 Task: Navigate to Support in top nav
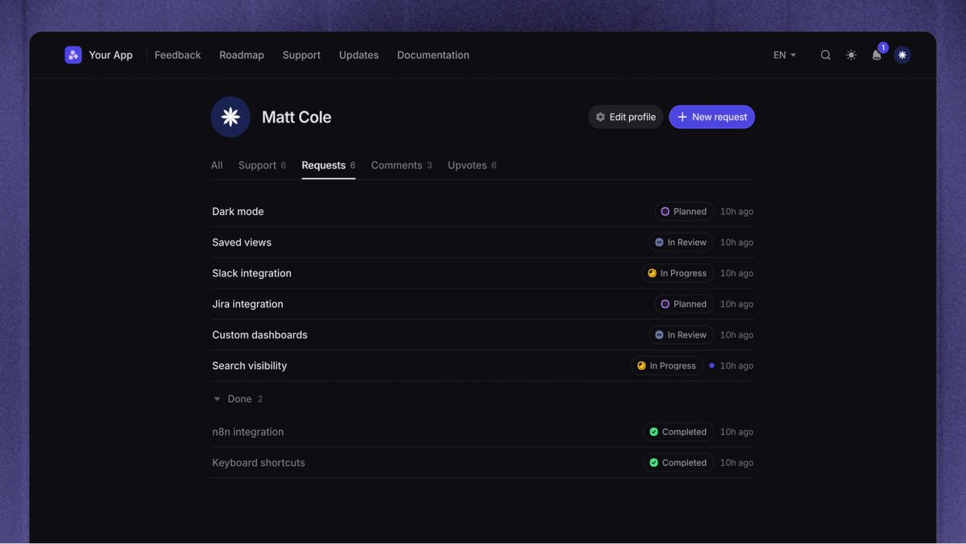click(x=301, y=55)
